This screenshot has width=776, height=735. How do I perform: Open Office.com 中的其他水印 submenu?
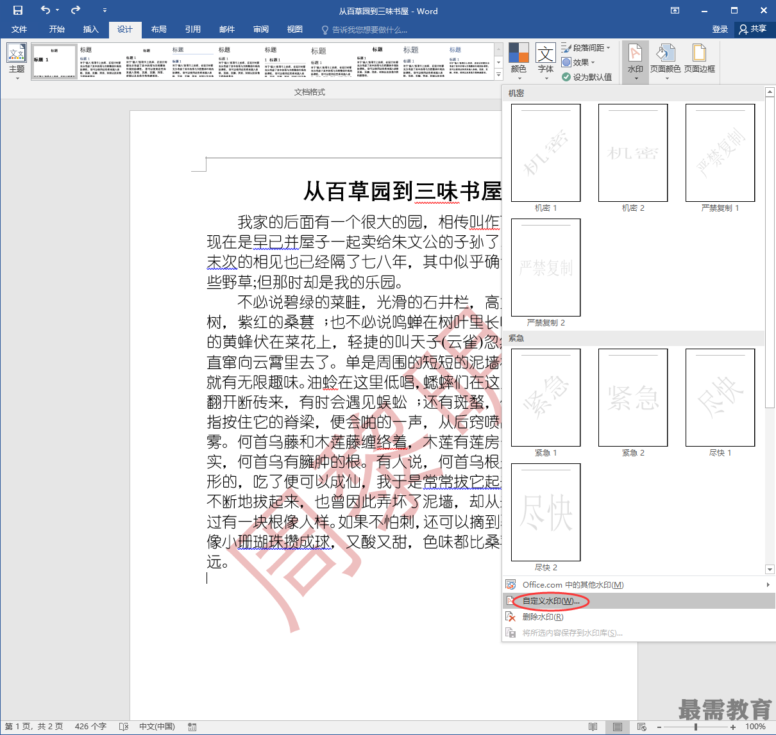point(638,584)
